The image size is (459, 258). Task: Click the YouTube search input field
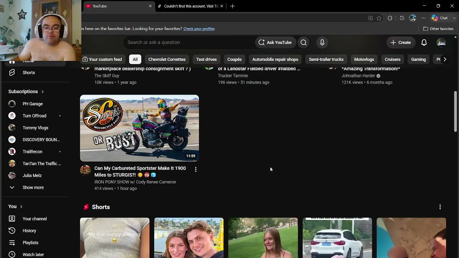click(189, 42)
